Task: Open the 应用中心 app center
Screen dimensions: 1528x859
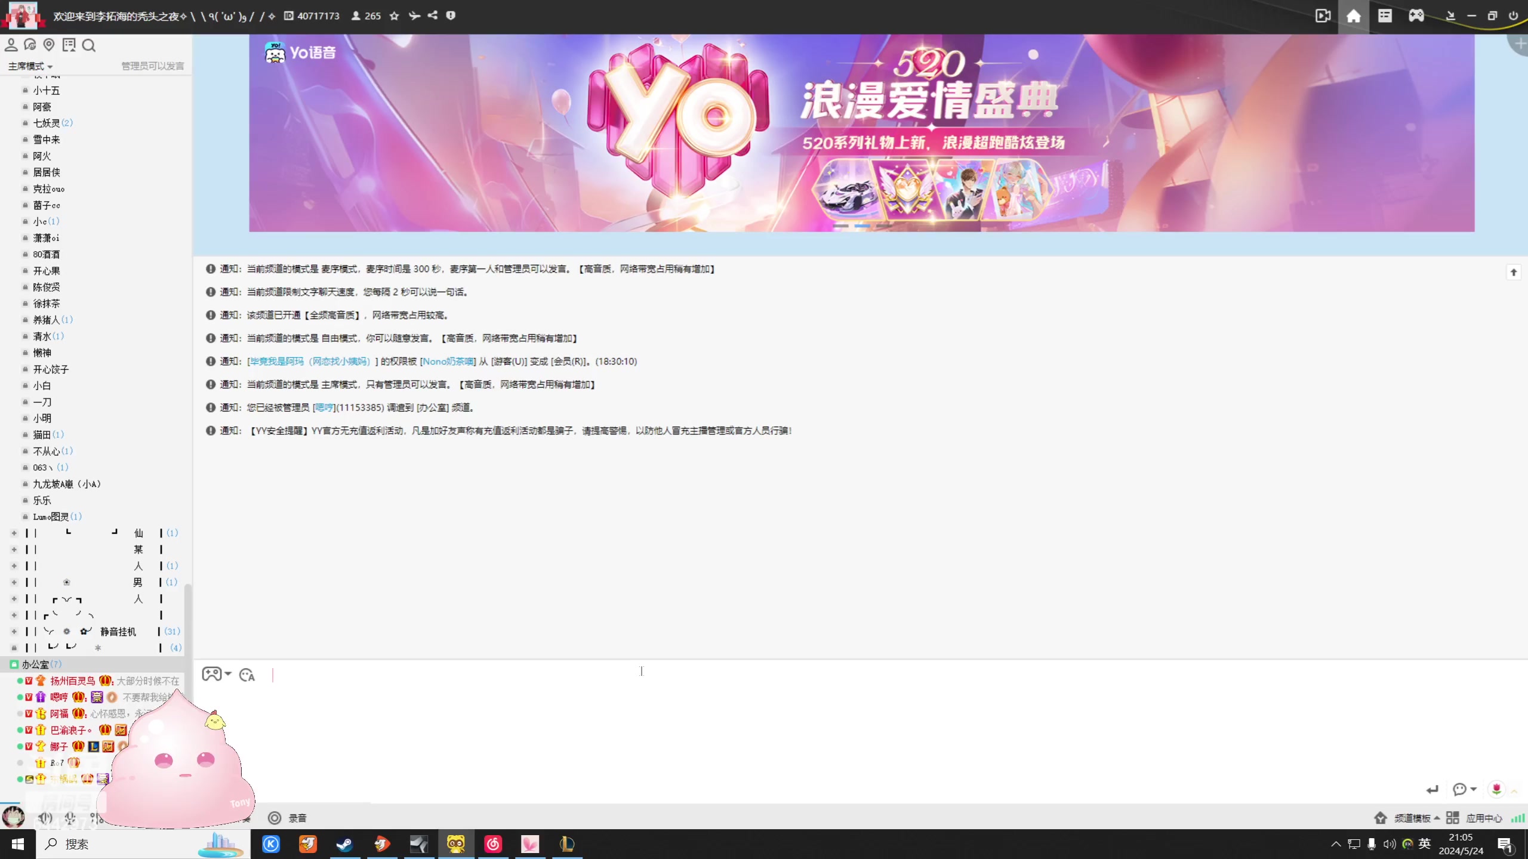Action: pos(1474,818)
